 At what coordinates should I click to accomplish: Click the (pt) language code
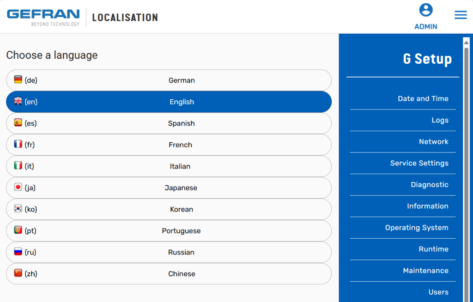coord(30,231)
